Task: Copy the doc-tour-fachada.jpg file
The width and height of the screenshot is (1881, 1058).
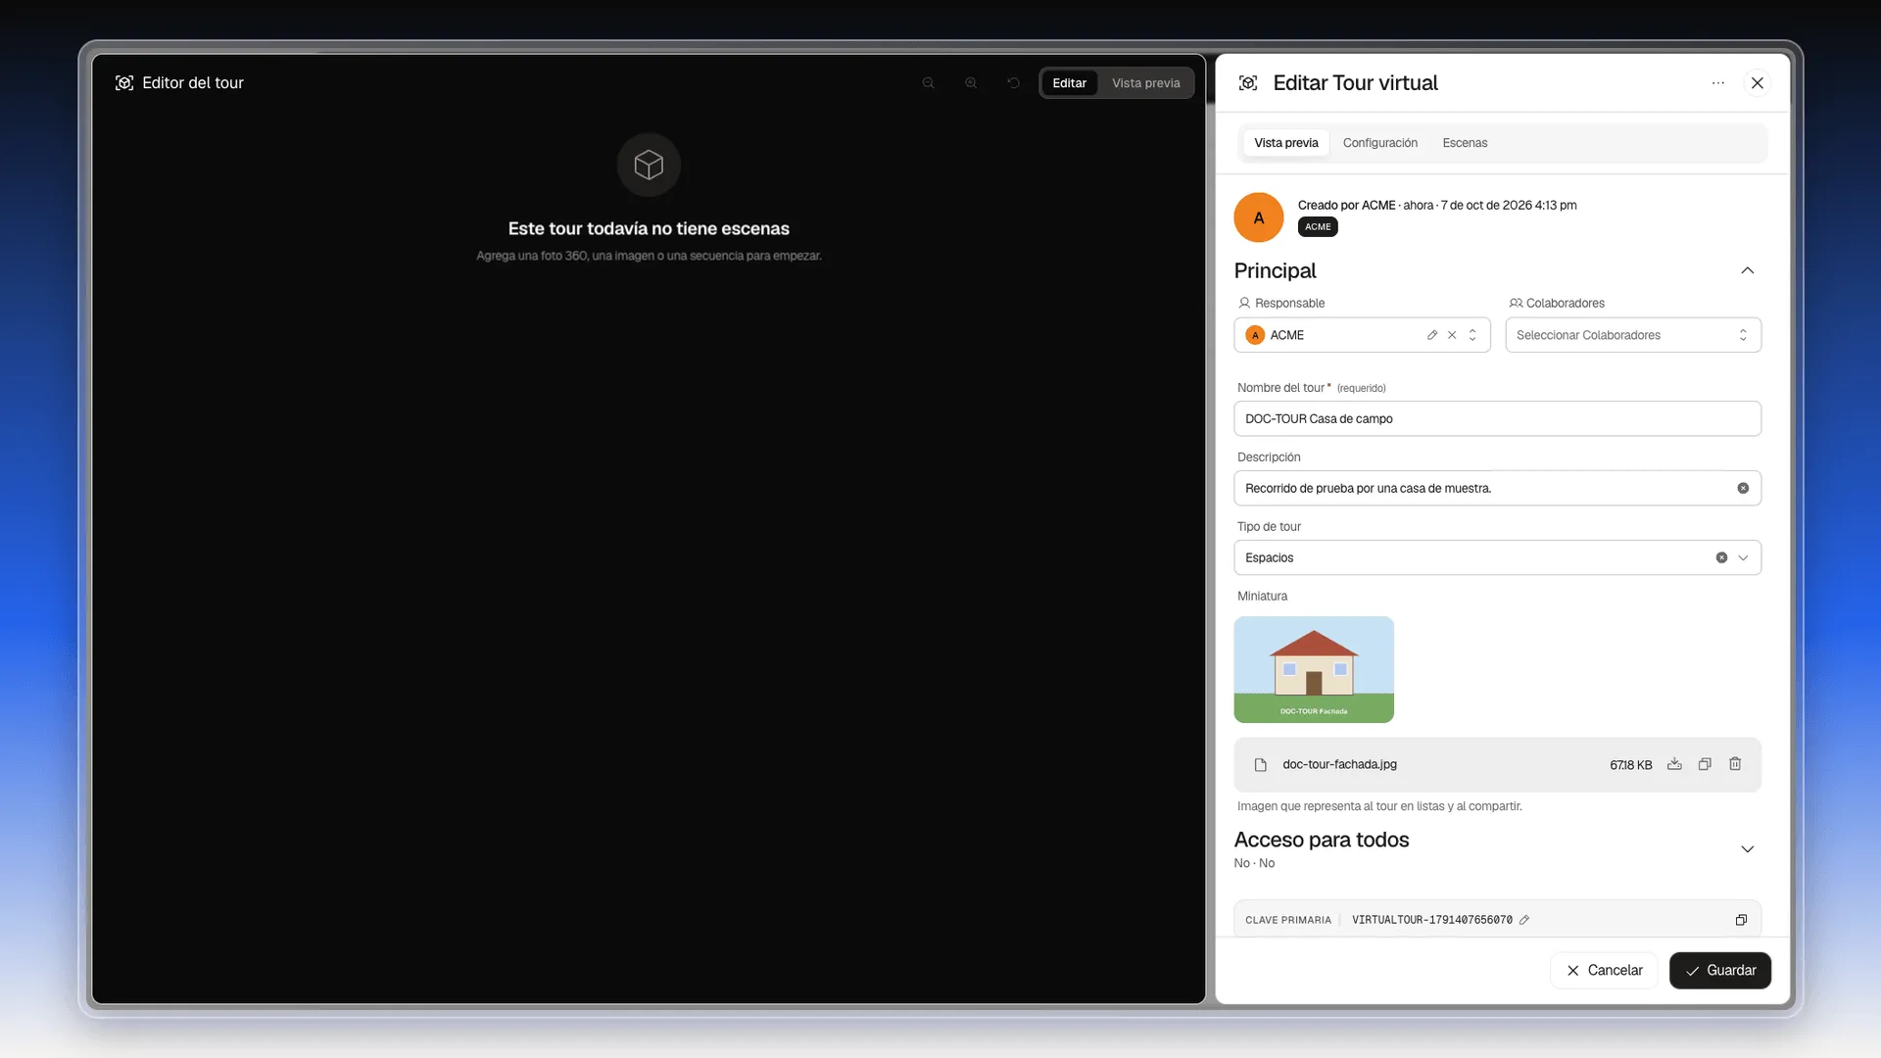Action: [1705, 764]
